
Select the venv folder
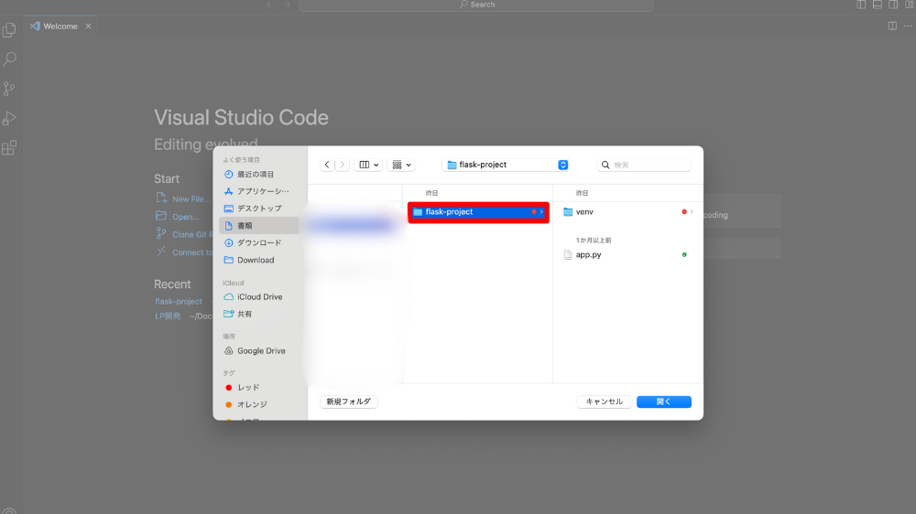click(628, 212)
